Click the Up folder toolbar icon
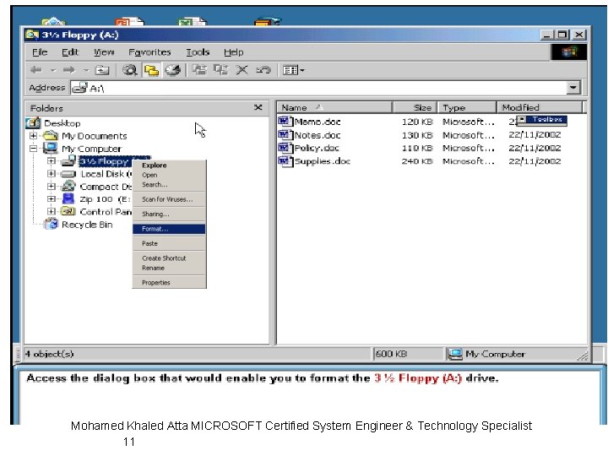 (102, 70)
